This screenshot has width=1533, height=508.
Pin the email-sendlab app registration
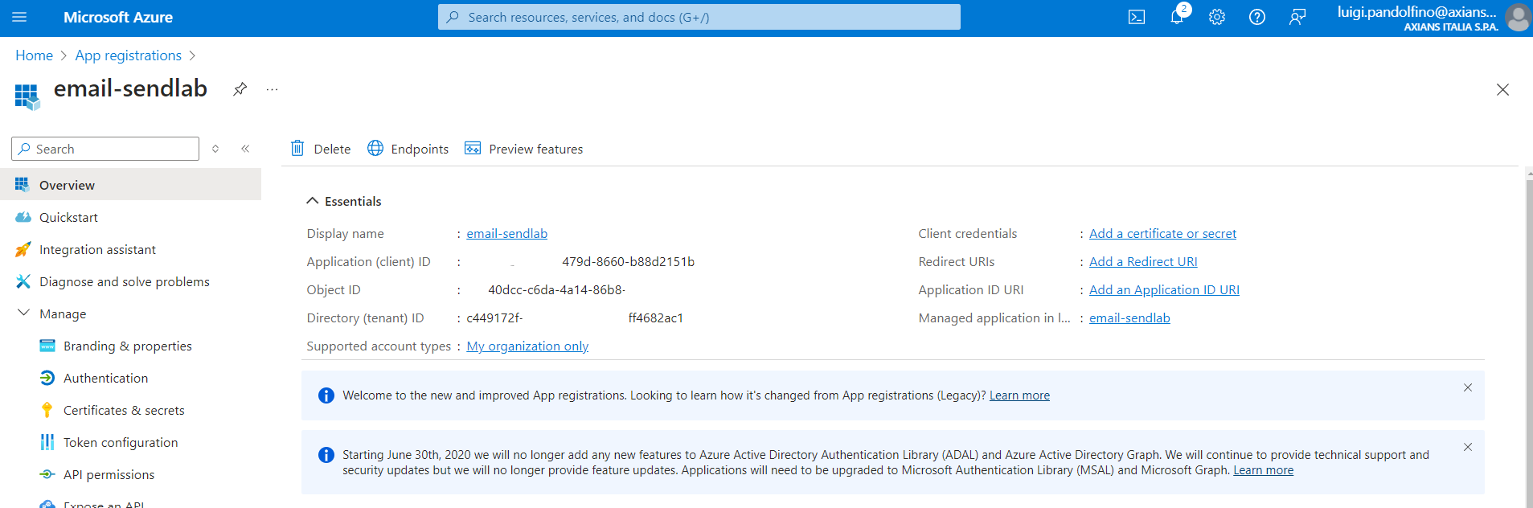click(240, 89)
